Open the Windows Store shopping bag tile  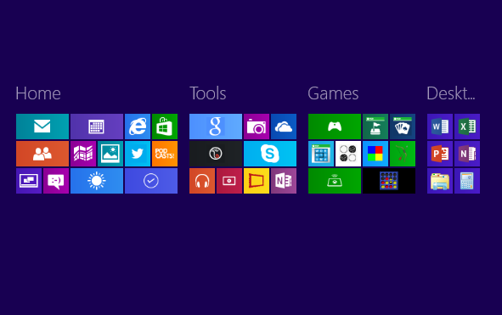click(x=165, y=127)
